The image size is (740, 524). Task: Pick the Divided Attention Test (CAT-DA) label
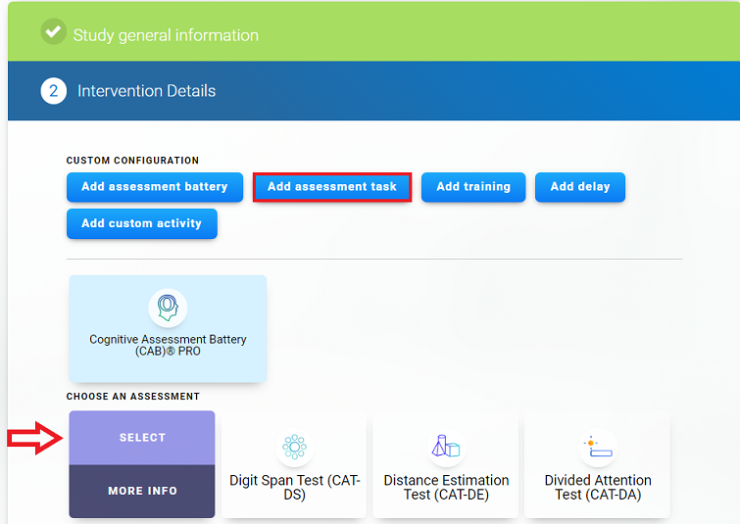click(597, 487)
